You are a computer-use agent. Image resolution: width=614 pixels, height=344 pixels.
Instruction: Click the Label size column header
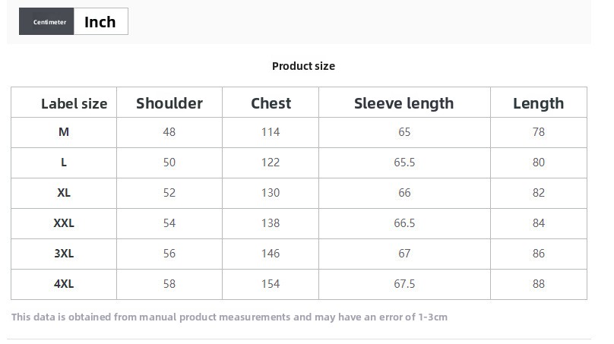74,104
